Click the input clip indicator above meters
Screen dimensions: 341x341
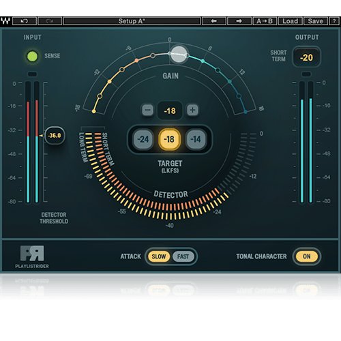[x=32, y=74]
